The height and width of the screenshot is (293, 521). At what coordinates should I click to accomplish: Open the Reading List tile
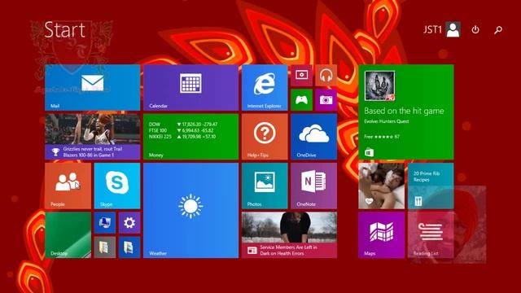point(431,235)
